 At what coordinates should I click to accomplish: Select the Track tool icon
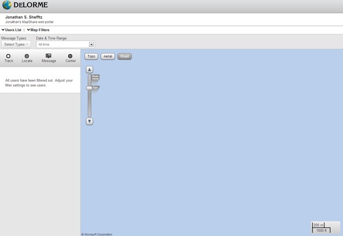9,58
